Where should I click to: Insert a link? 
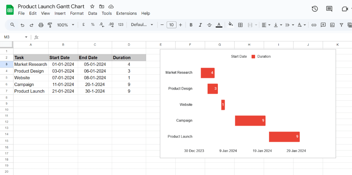314,25
